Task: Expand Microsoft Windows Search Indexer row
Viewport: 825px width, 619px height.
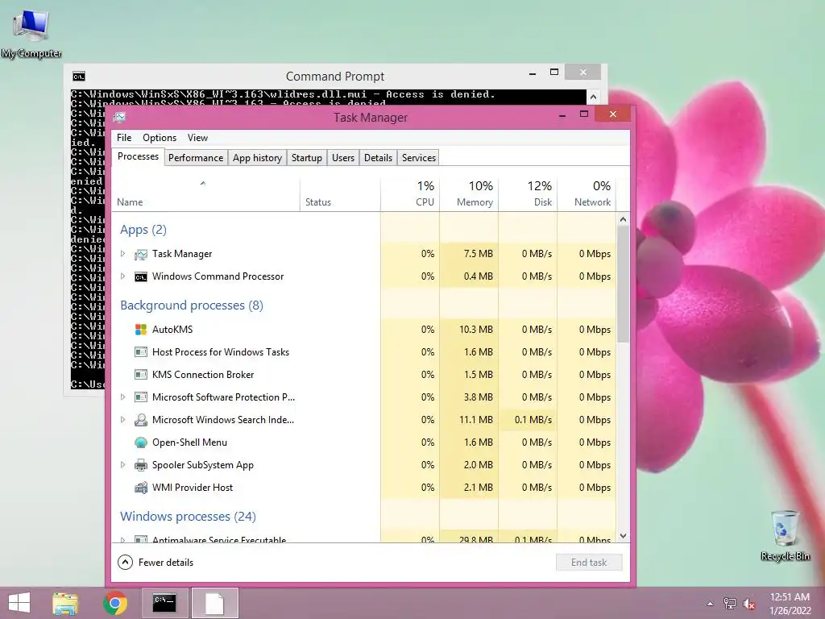Action: [122, 420]
